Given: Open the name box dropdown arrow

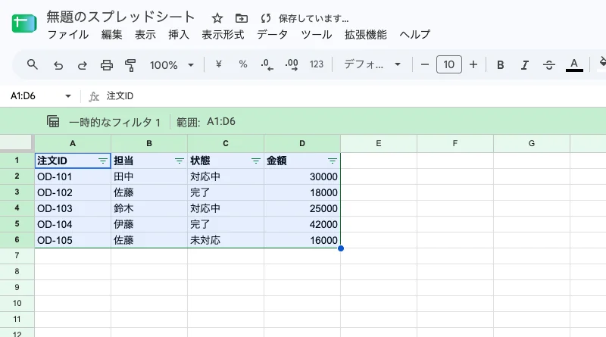Looking at the screenshot, I should (68, 96).
